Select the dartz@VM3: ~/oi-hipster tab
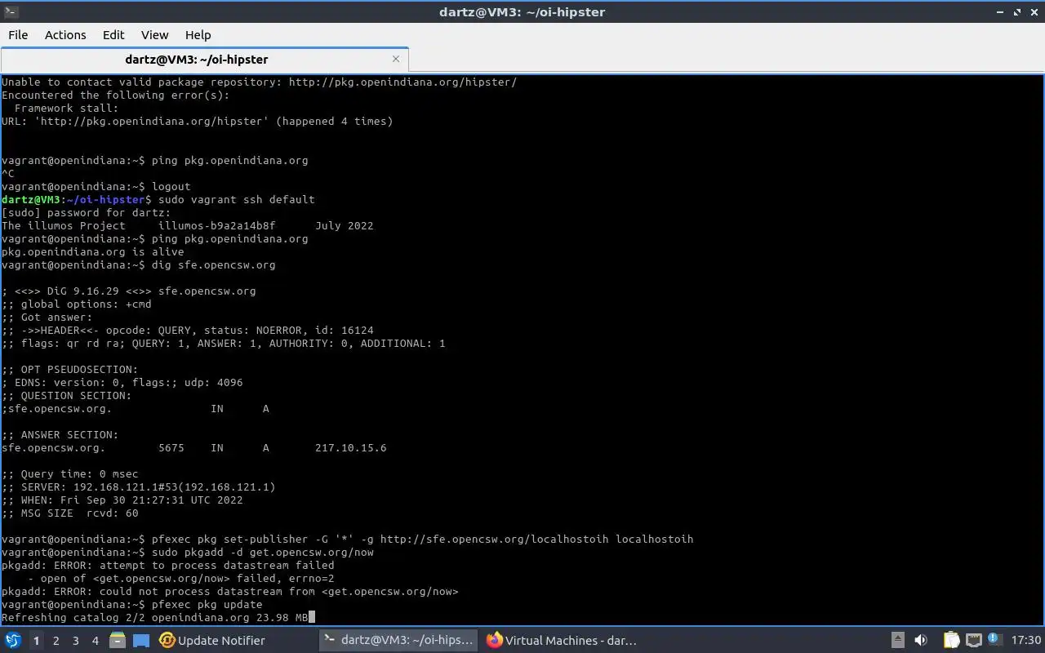This screenshot has width=1045, height=653. pyautogui.click(x=204, y=59)
